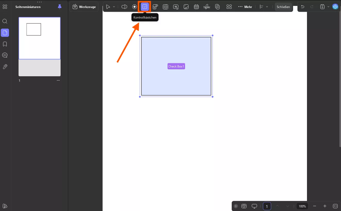Screen dimensions: 341x211
Task: Choose the OK button form tool
Action: coord(176,7)
